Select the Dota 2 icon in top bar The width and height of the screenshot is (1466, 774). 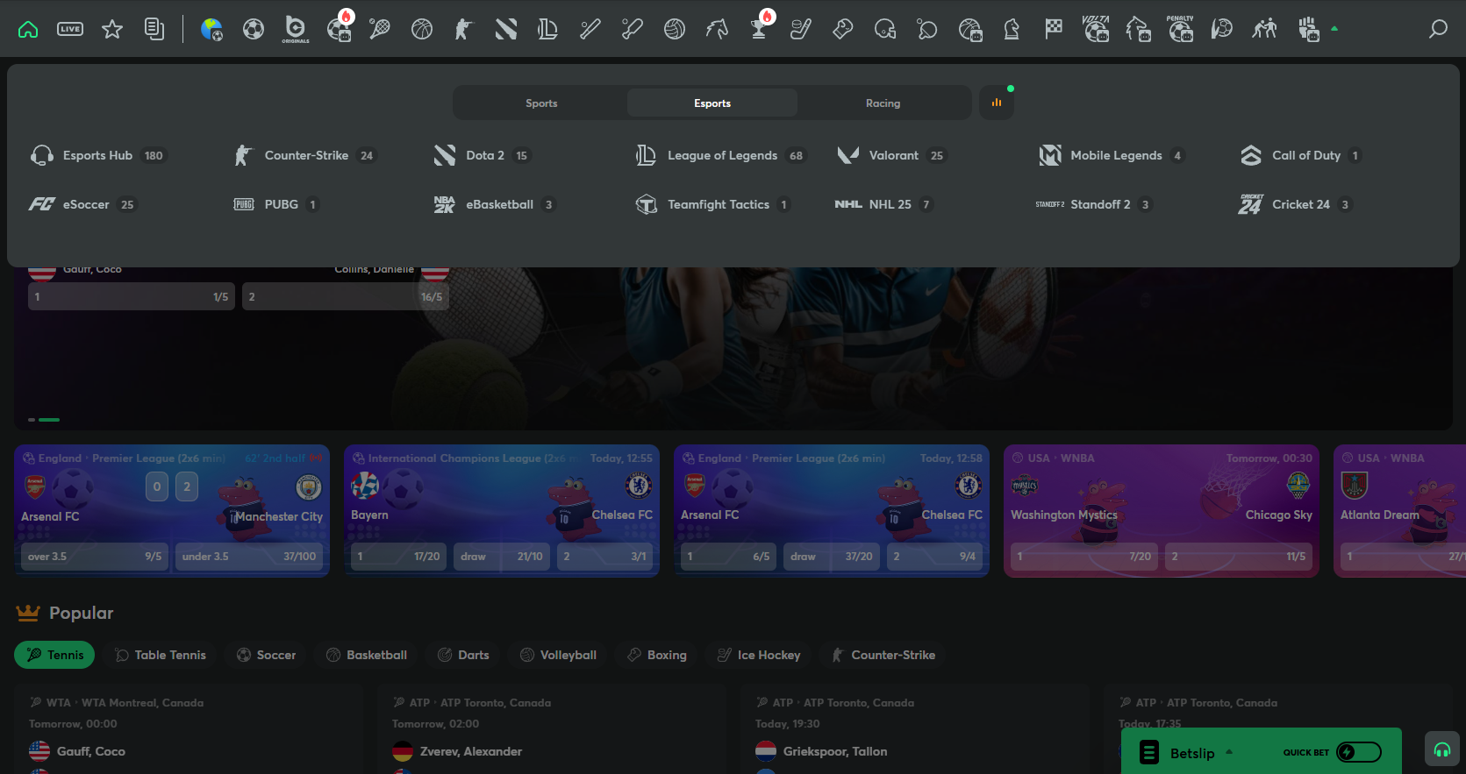[506, 30]
